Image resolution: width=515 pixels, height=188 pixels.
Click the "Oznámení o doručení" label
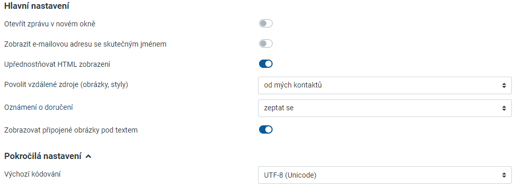pyautogui.click(x=38, y=107)
